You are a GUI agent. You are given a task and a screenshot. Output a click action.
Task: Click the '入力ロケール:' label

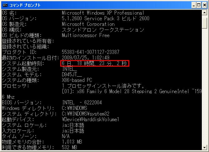[x=18, y=131]
